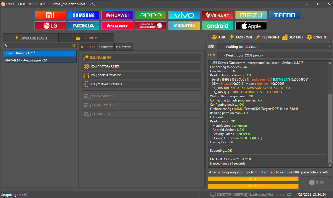Select the Android tile

218,26
